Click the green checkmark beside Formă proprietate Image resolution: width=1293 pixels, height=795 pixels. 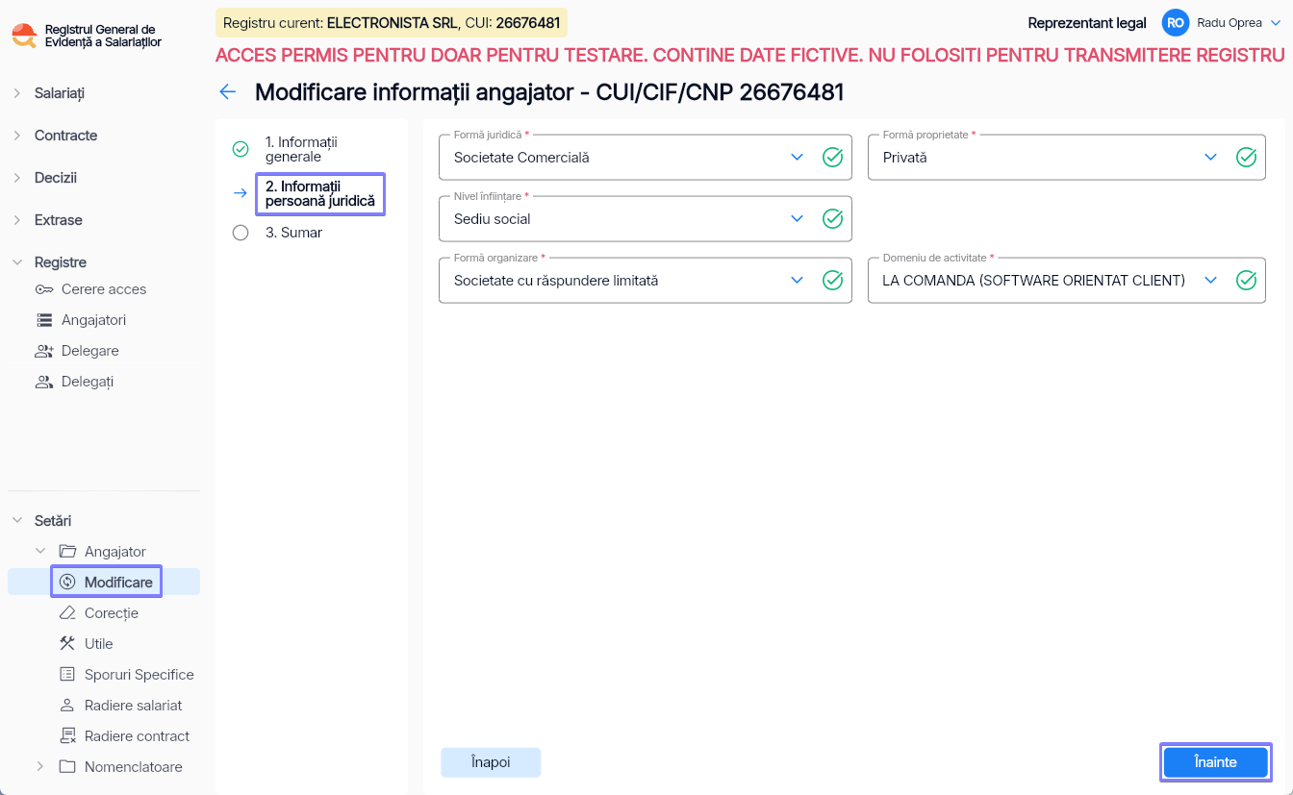pos(1246,157)
